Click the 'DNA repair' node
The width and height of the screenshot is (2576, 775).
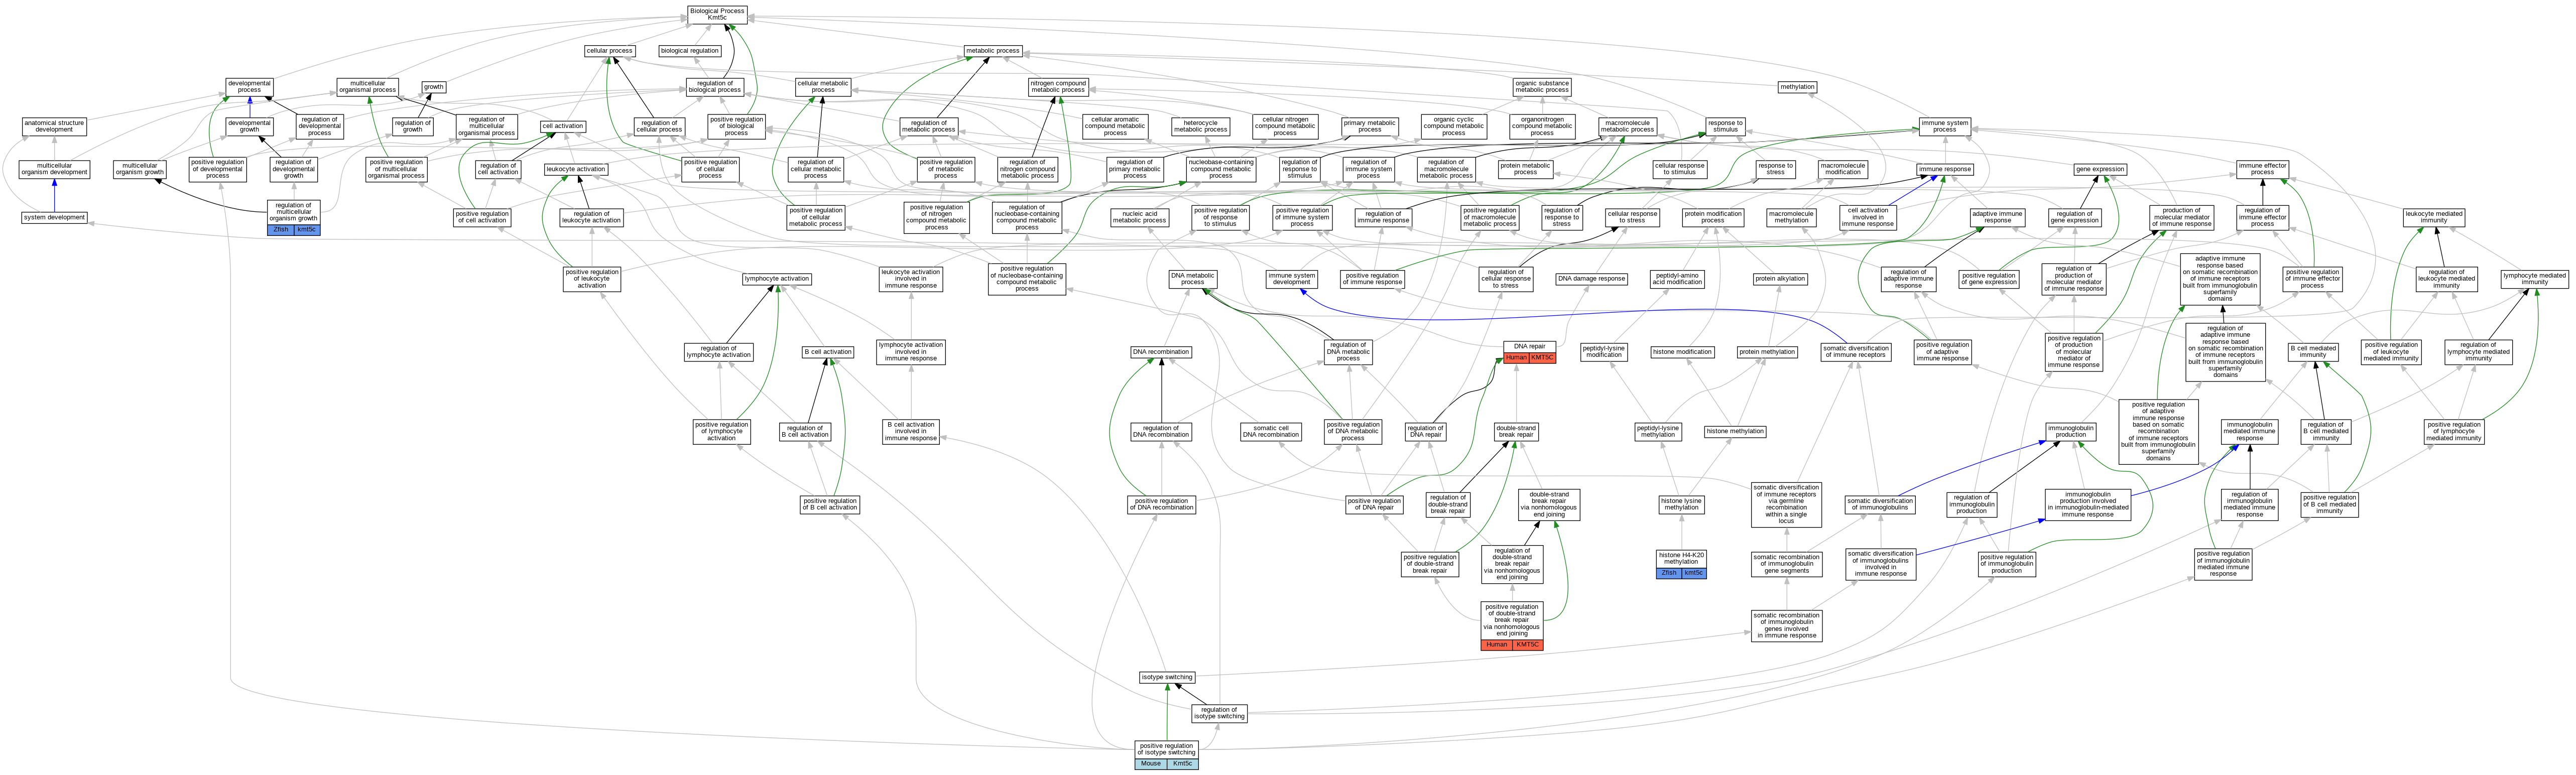[x=1529, y=346]
